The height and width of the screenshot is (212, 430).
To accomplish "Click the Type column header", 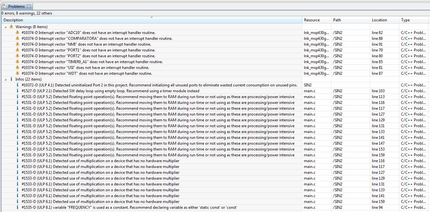I will point(405,20).
